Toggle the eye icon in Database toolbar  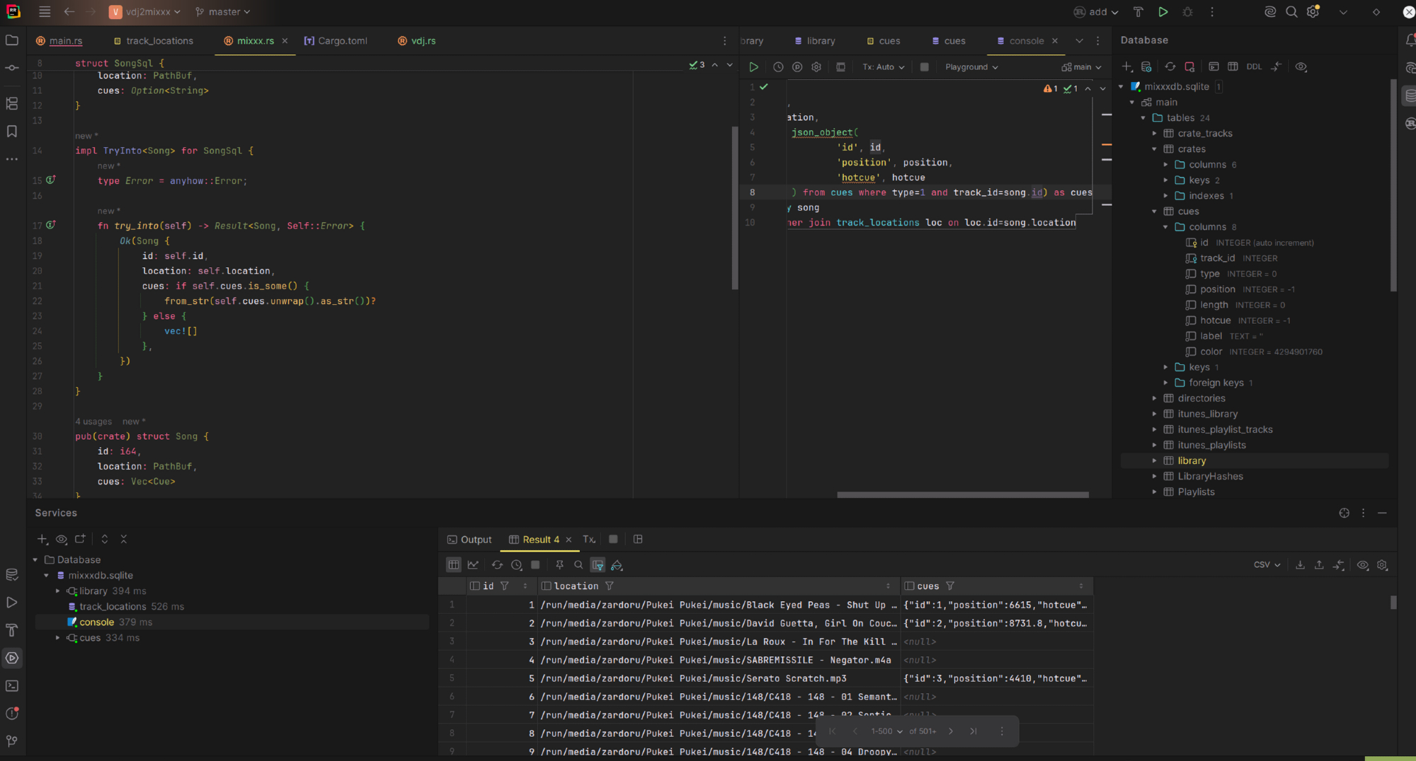[x=1301, y=66]
